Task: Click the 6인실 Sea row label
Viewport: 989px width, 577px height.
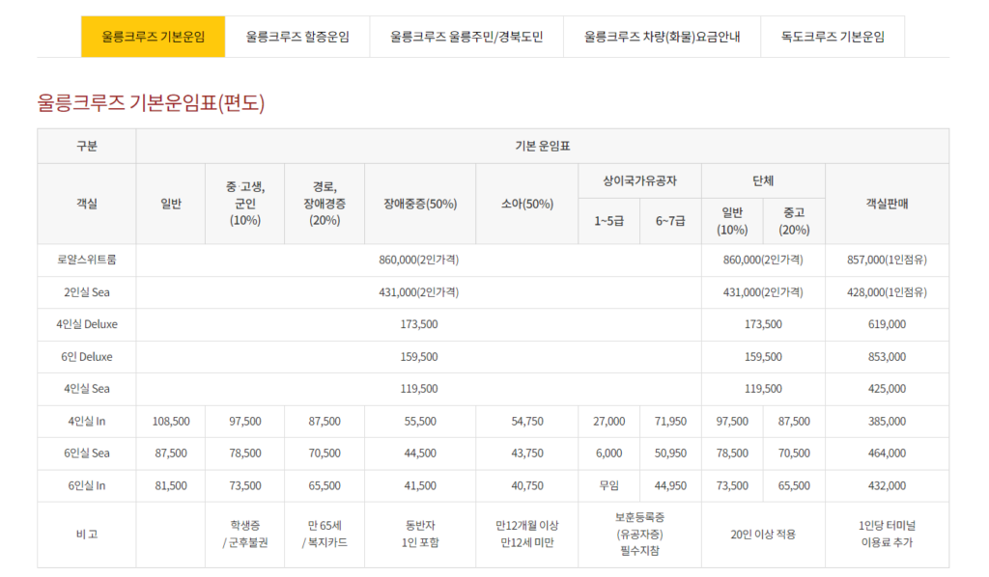Action: coord(87,453)
